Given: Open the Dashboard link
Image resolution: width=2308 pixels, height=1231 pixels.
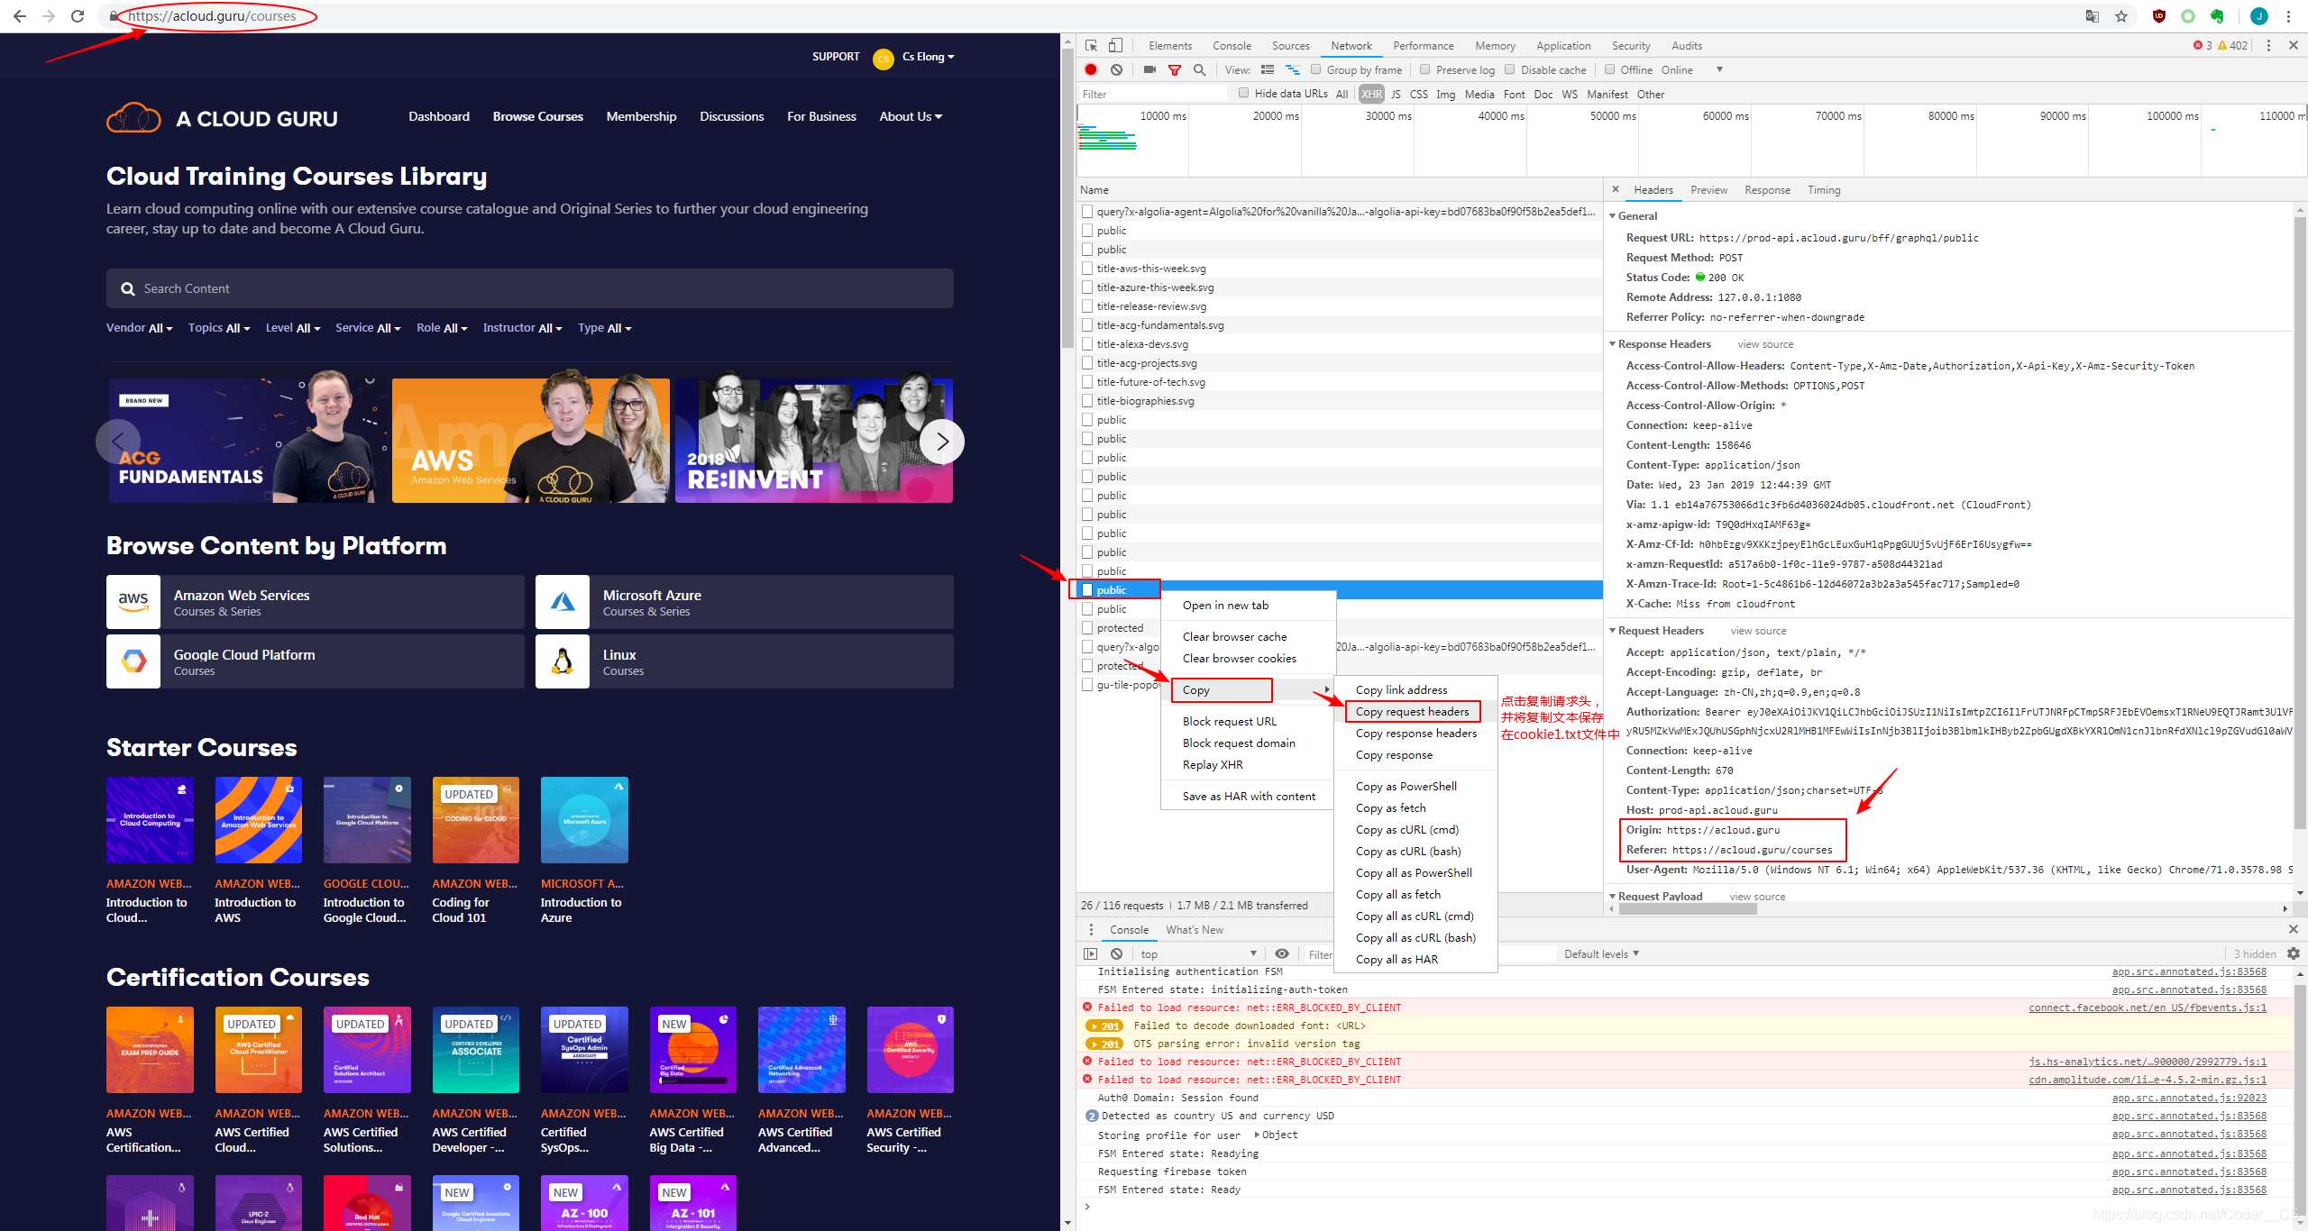Looking at the screenshot, I should [x=439, y=116].
